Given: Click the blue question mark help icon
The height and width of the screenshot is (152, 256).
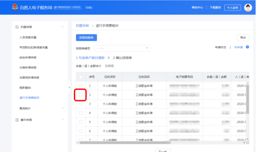Looking at the screenshot, I should pos(248,47).
